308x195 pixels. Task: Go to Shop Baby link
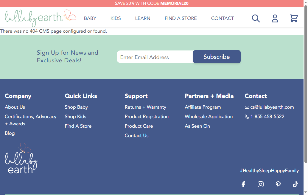click(77, 107)
